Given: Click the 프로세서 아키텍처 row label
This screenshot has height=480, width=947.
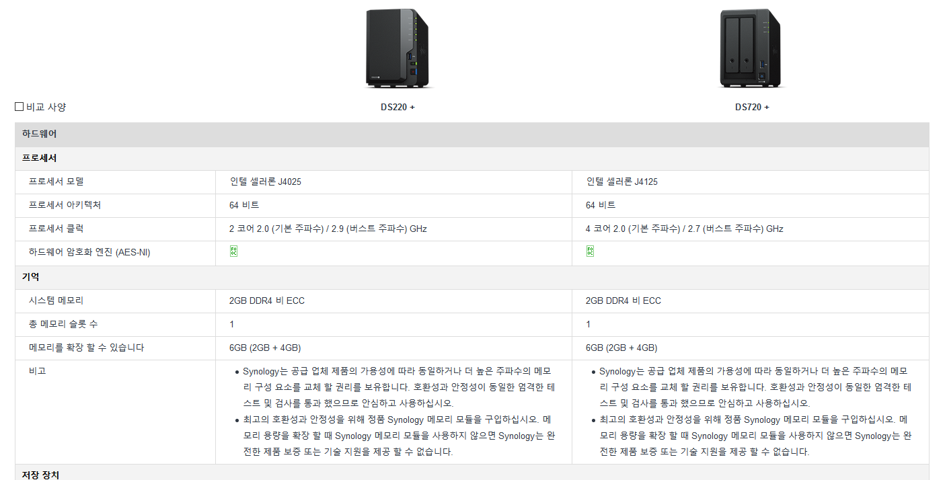Looking at the screenshot, I should pos(65,205).
